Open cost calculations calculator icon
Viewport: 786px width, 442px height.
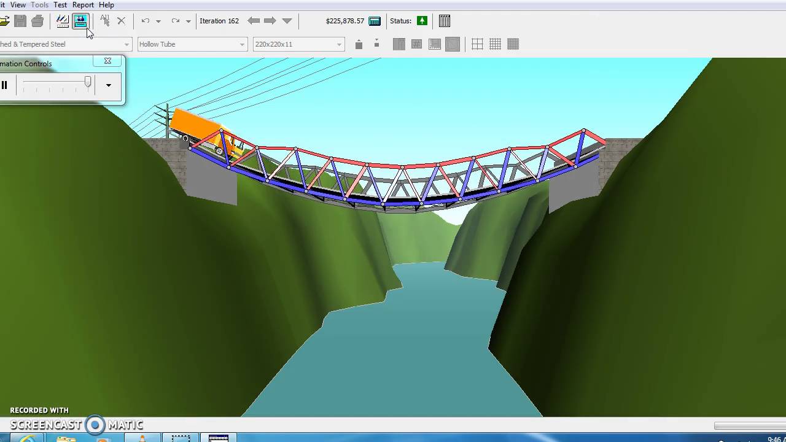(x=374, y=21)
